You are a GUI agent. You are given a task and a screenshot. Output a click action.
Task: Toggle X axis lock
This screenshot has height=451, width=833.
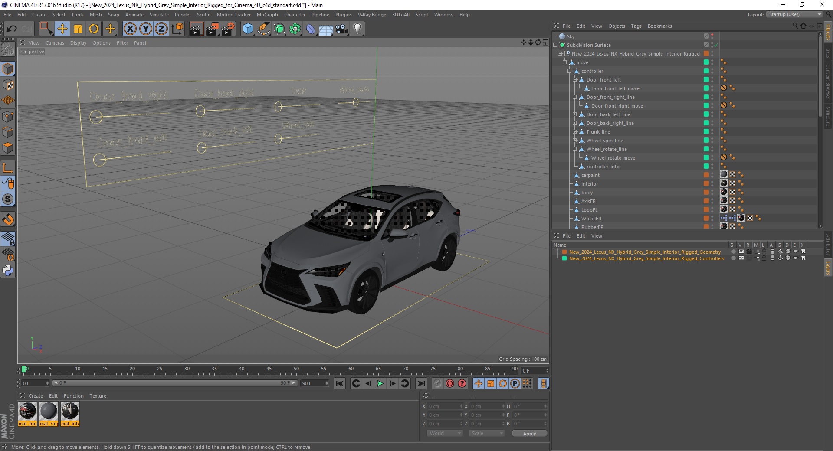pyautogui.click(x=130, y=29)
